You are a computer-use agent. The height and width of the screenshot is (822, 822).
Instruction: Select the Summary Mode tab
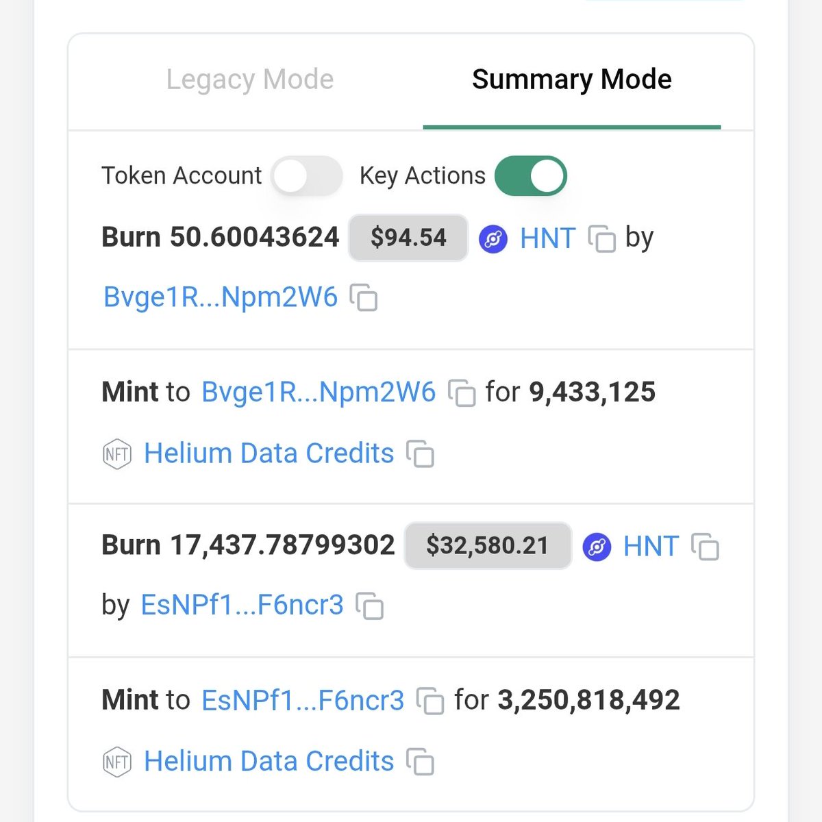click(572, 80)
